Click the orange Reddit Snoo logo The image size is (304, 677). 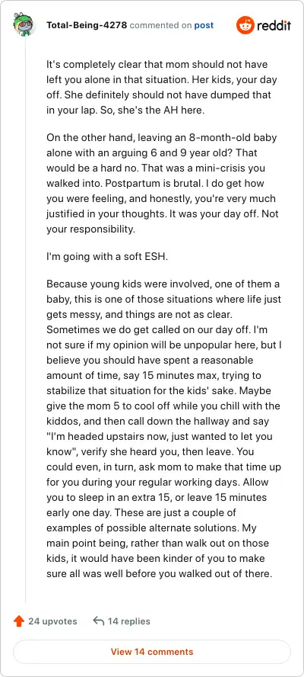245,25
